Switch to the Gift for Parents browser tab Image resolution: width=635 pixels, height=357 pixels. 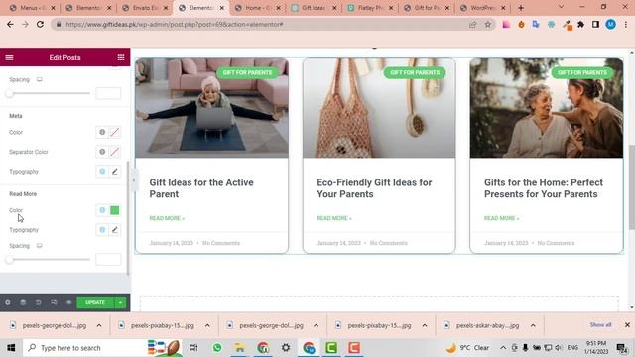pyautogui.click(x=427, y=8)
